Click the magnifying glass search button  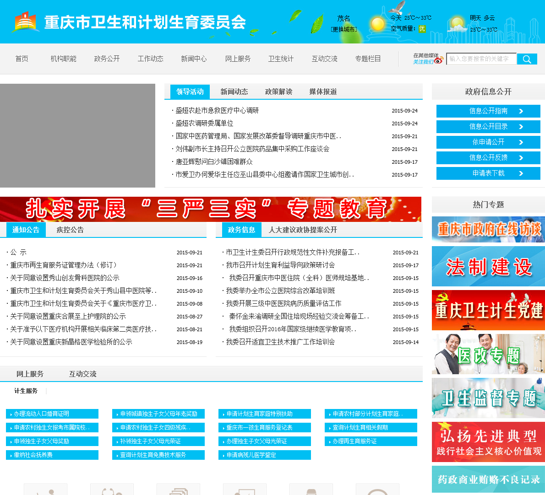coord(527,59)
